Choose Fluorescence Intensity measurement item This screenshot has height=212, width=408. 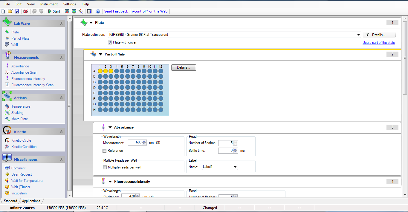click(x=28, y=79)
